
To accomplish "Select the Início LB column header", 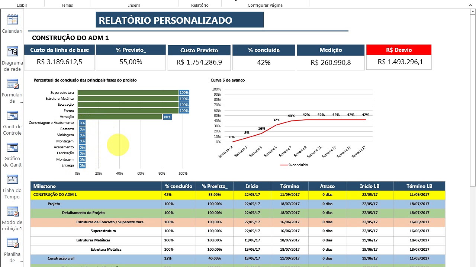I will (370, 186).
